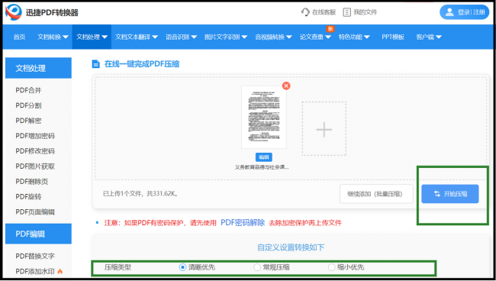Click the file name 义务教育品德与社会课...
The image size is (496, 281).
point(262,167)
